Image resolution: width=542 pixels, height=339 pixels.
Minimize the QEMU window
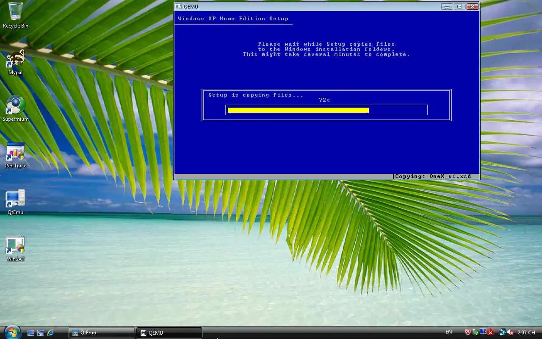447,6
